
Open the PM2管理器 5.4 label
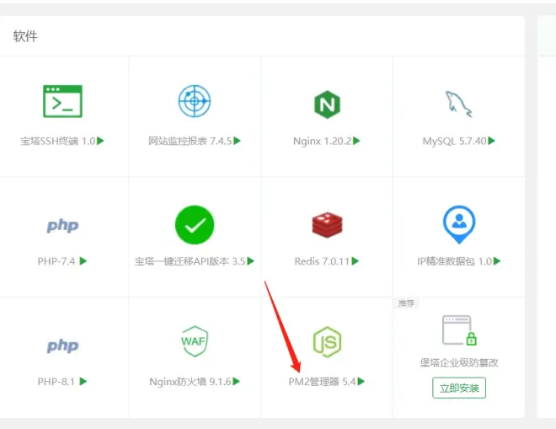[323, 382]
